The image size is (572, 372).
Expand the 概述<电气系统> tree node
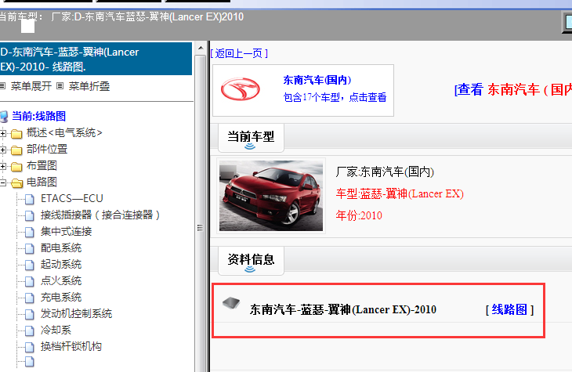tap(2, 133)
